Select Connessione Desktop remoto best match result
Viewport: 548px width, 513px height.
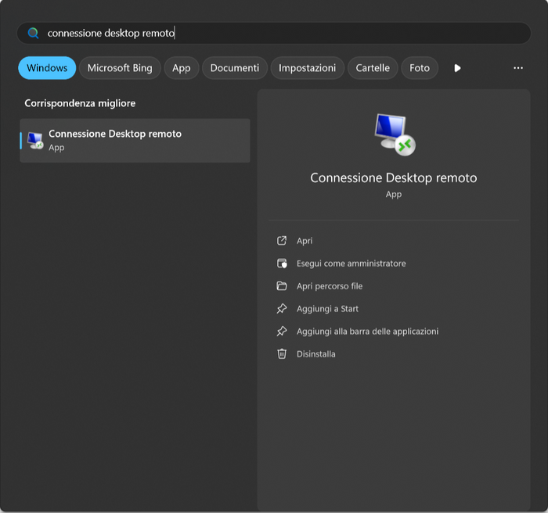[x=135, y=140]
